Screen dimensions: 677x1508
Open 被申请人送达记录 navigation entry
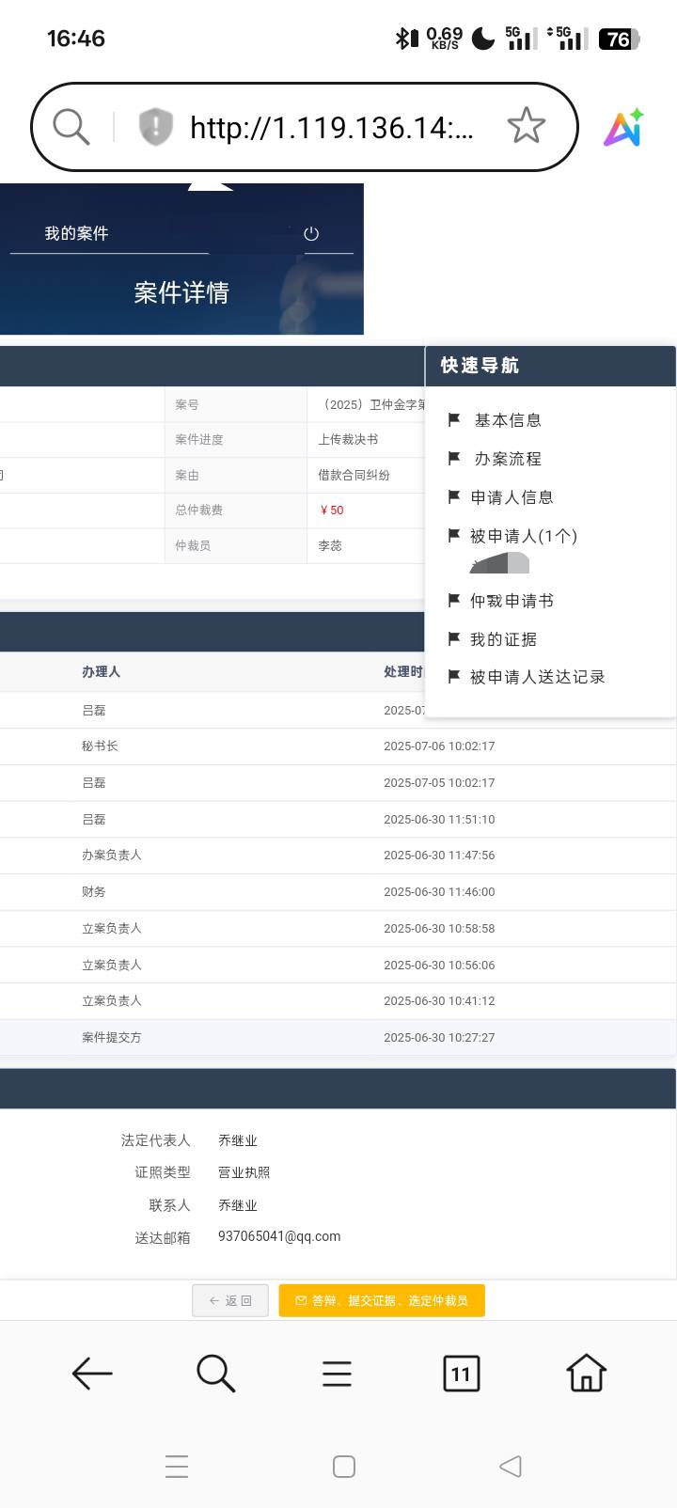(x=537, y=677)
